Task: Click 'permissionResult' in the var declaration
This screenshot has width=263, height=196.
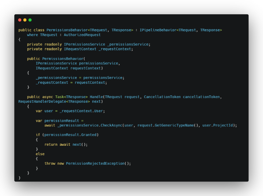Action: [62, 121]
